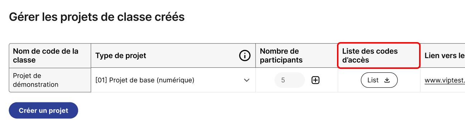Click the info icon beside Type de projet

pyautogui.click(x=245, y=56)
